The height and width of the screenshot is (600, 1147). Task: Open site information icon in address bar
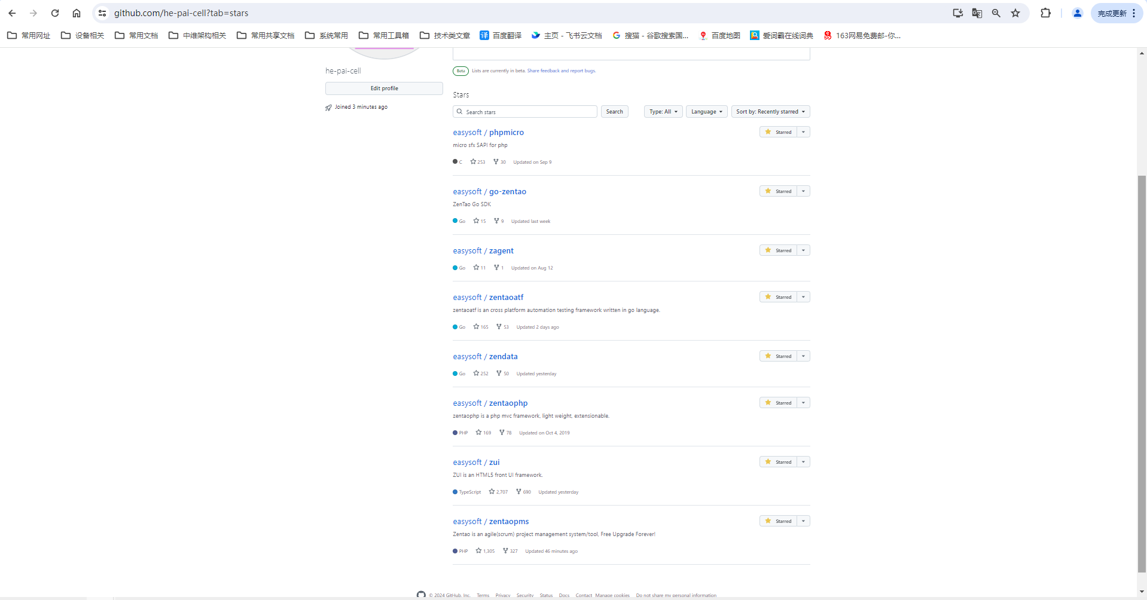coord(102,13)
